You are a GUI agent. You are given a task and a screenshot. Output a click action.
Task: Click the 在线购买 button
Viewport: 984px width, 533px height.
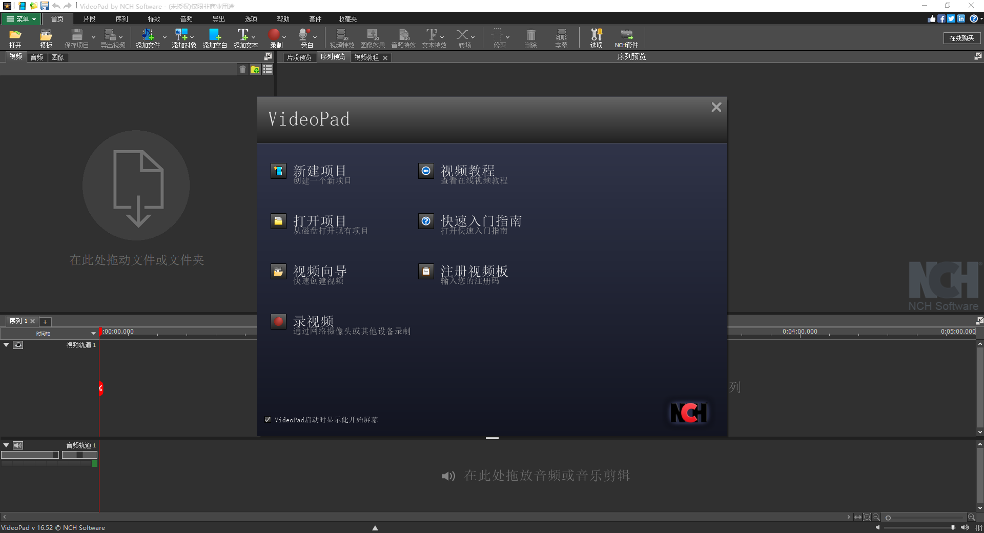[961, 38]
